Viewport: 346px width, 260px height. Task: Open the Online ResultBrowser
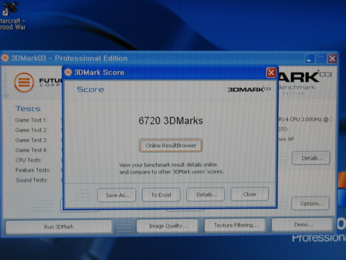pos(171,146)
